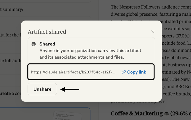Click the black arrow pointing at Unshare
This screenshot has width=191, height=120.
(70, 89)
